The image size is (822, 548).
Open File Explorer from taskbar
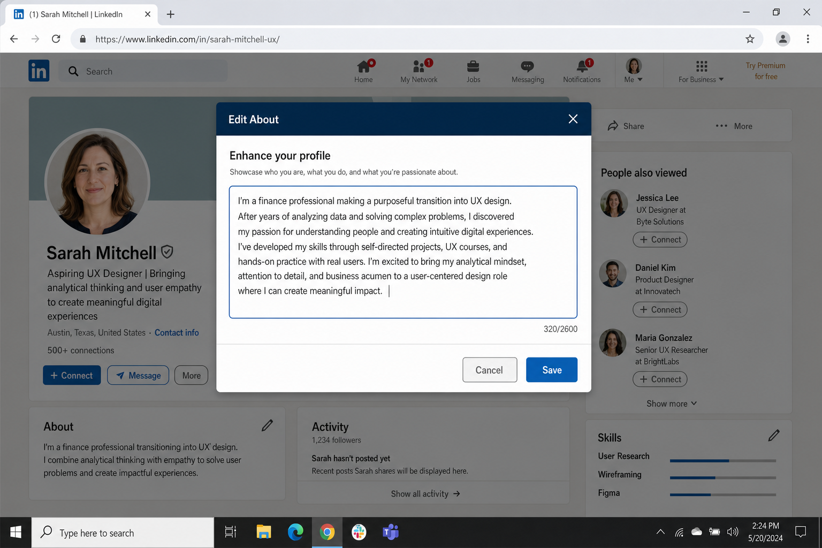pyautogui.click(x=263, y=532)
